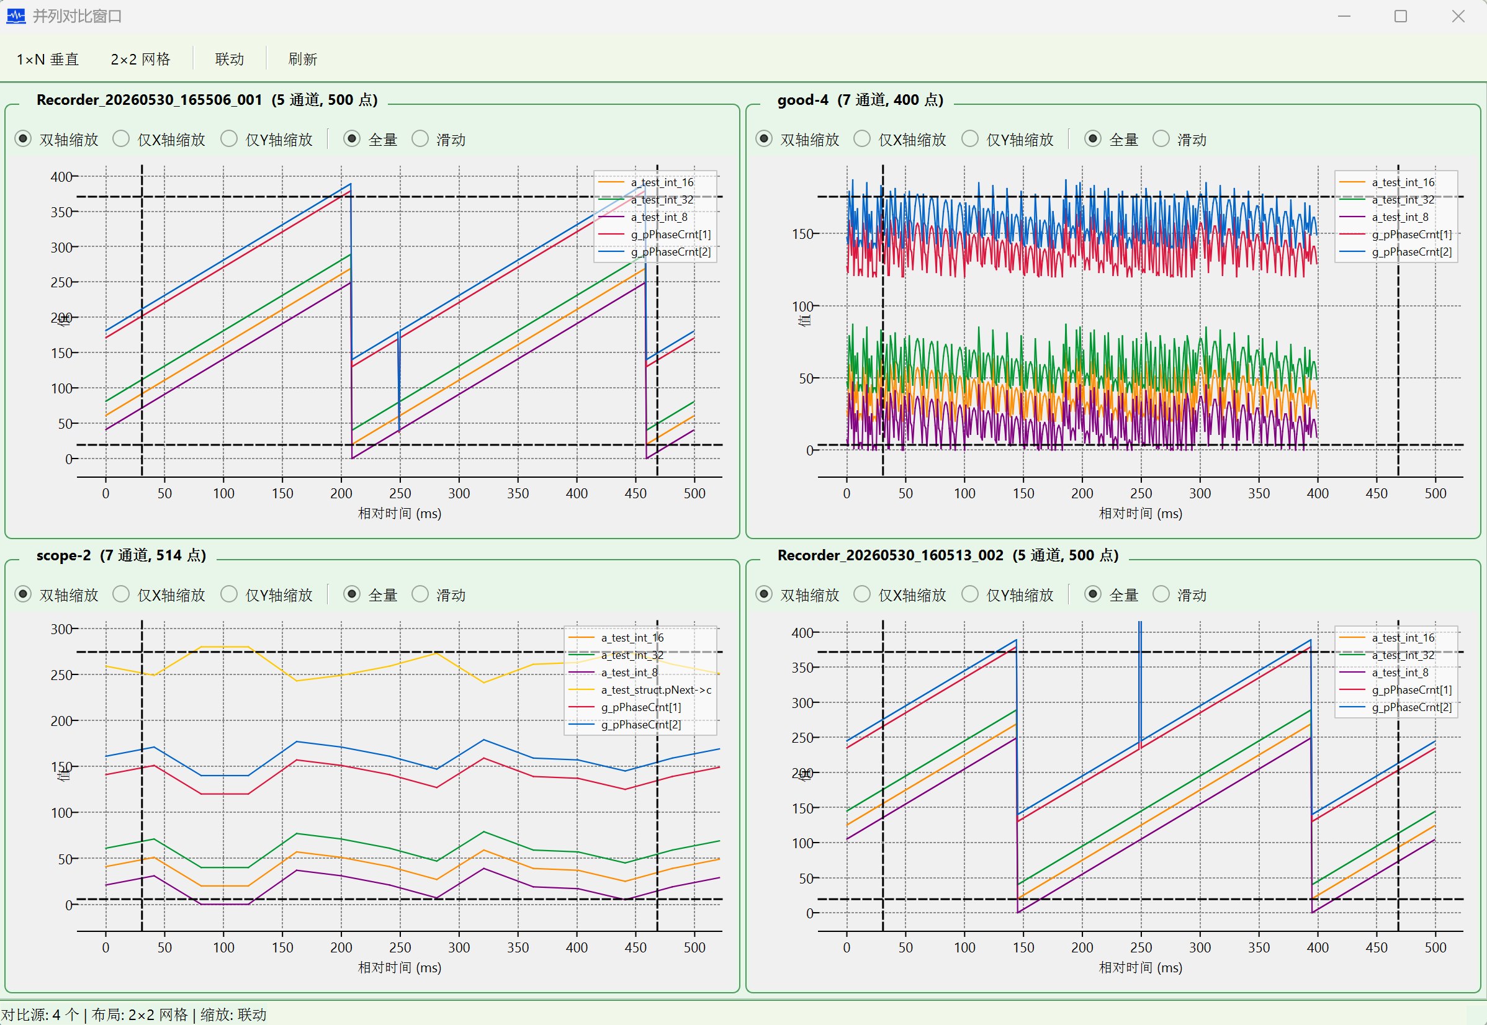Switch to 2×2 网格 layout
This screenshot has width=1487, height=1025.
point(140,60)
